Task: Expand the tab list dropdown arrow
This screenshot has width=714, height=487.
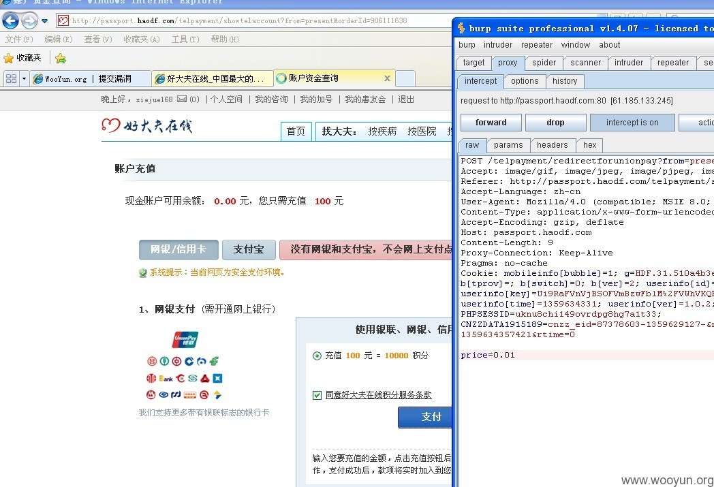Action: (24, 79)
